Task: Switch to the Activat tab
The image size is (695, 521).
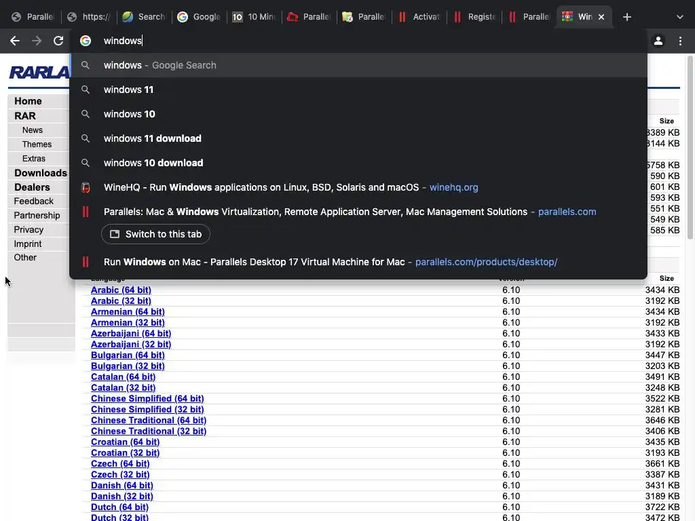Action: tap(419, 17)
